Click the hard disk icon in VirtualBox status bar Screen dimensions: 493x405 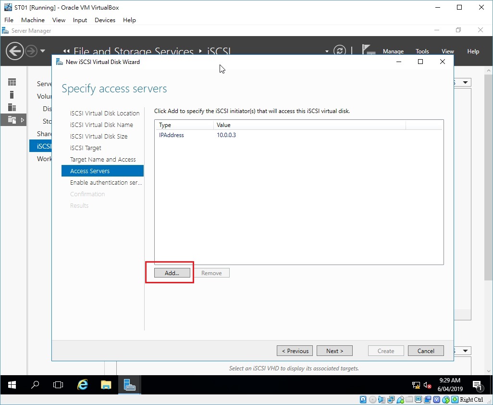(x=363, y=400)
